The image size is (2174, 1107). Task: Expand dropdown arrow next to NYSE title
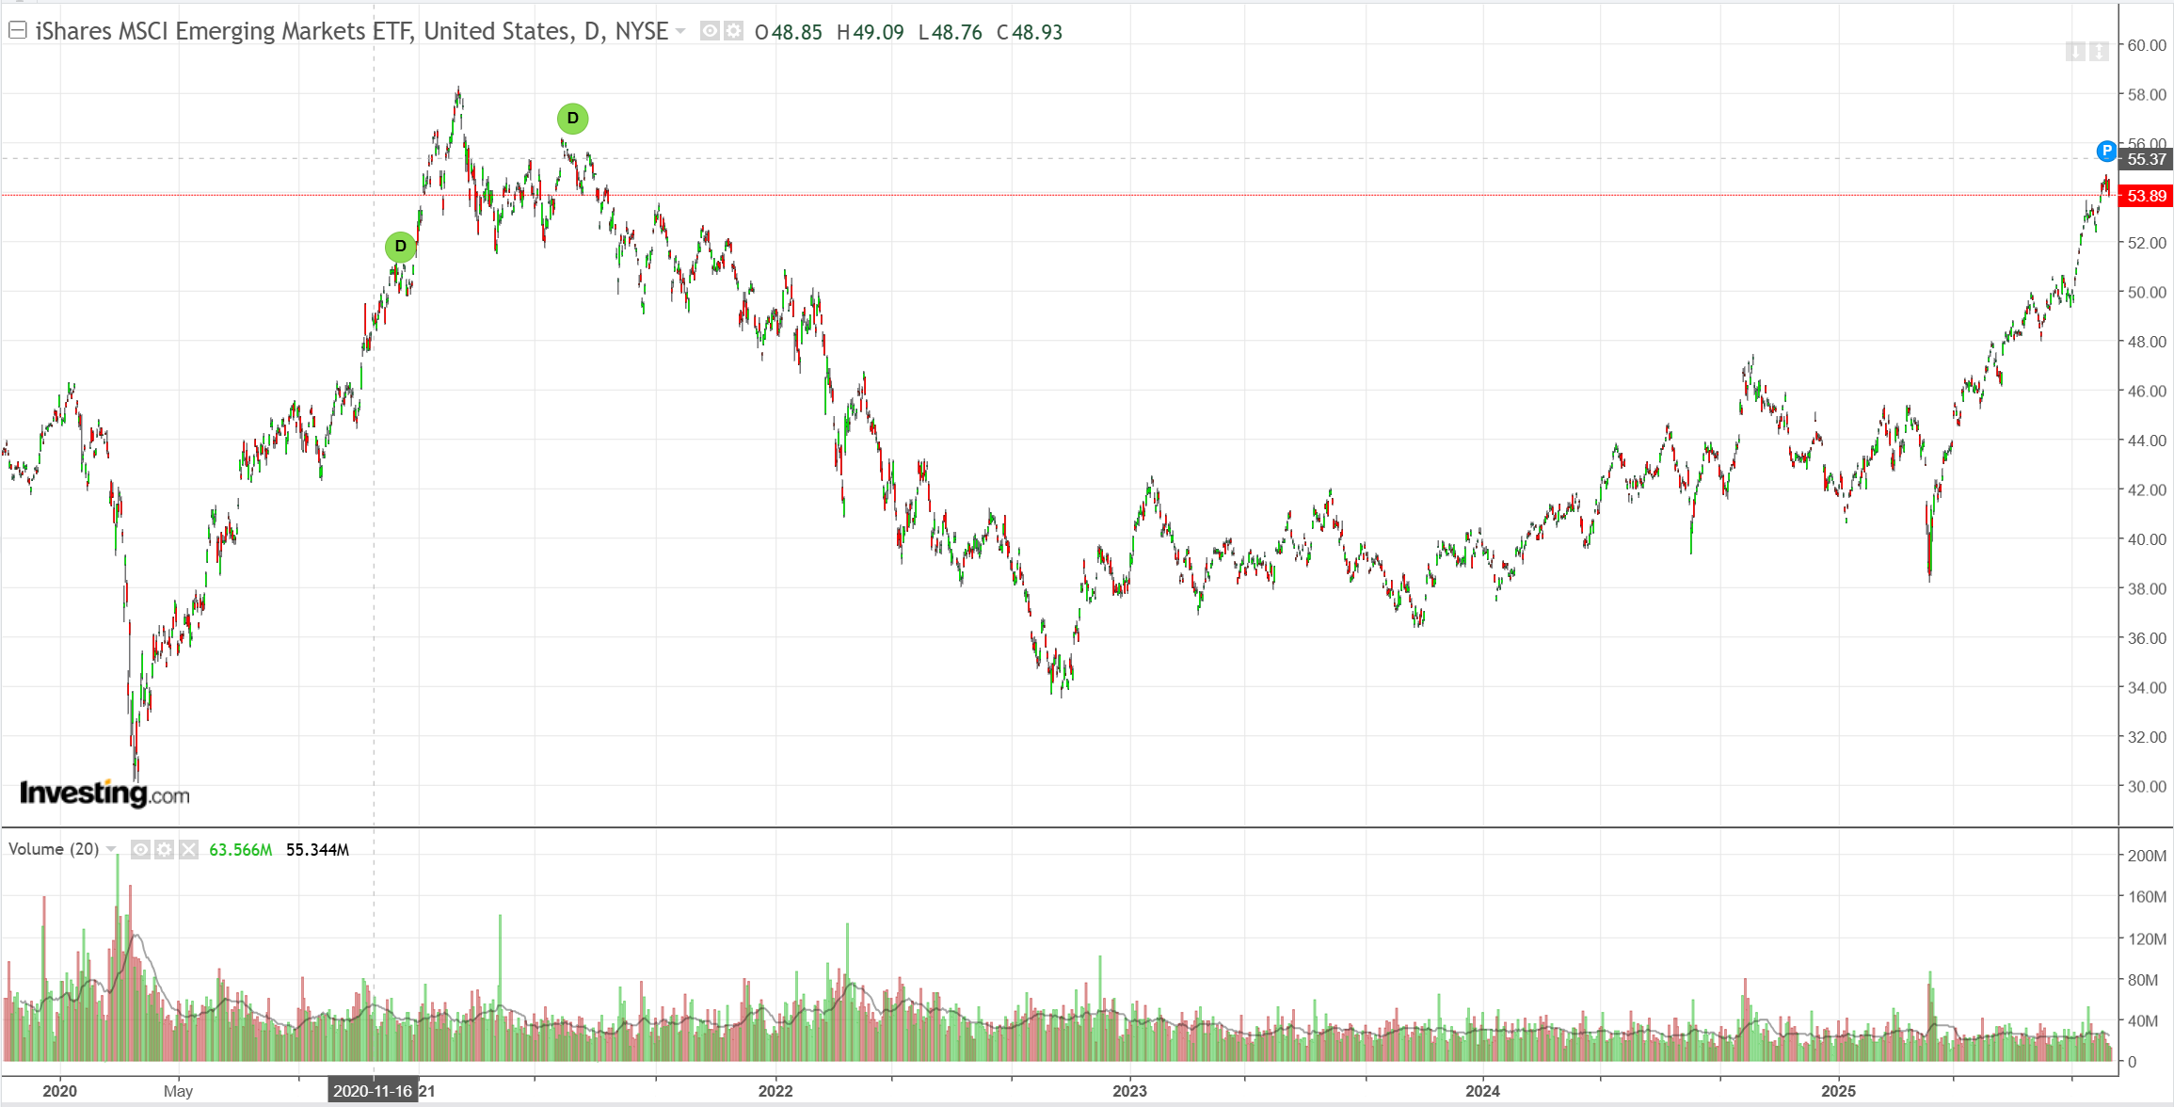(x=680, y=31)
